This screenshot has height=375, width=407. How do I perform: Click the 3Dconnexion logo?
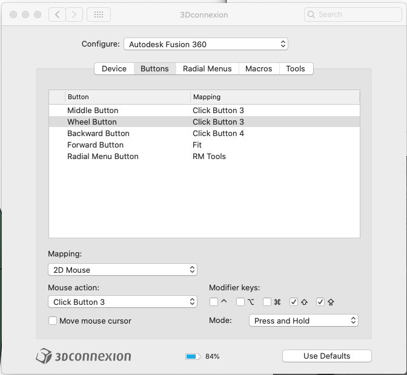coord(84,356)
